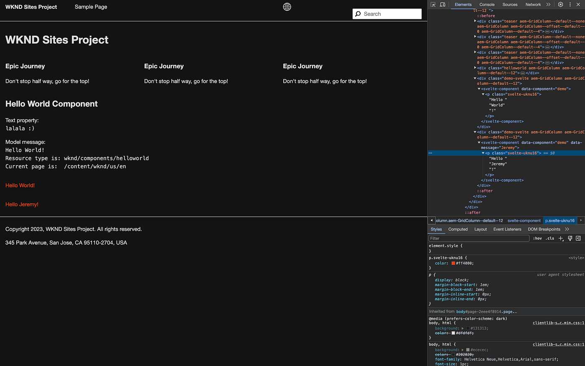Click the red Hello Jeremy! text

(x=22, y=205)
